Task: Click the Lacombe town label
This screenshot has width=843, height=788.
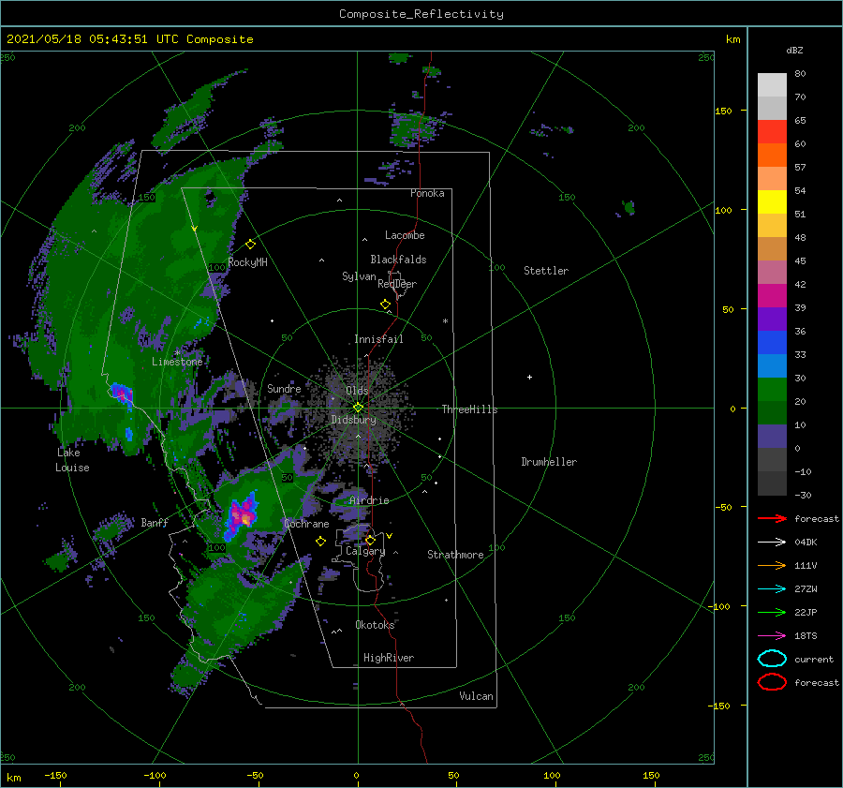Action: 405,235
